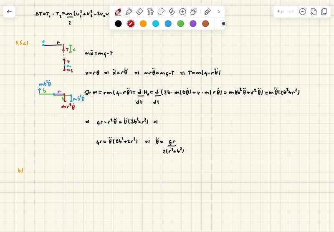Open the AI sparkle page tool
334x232 pixels.
314,12
